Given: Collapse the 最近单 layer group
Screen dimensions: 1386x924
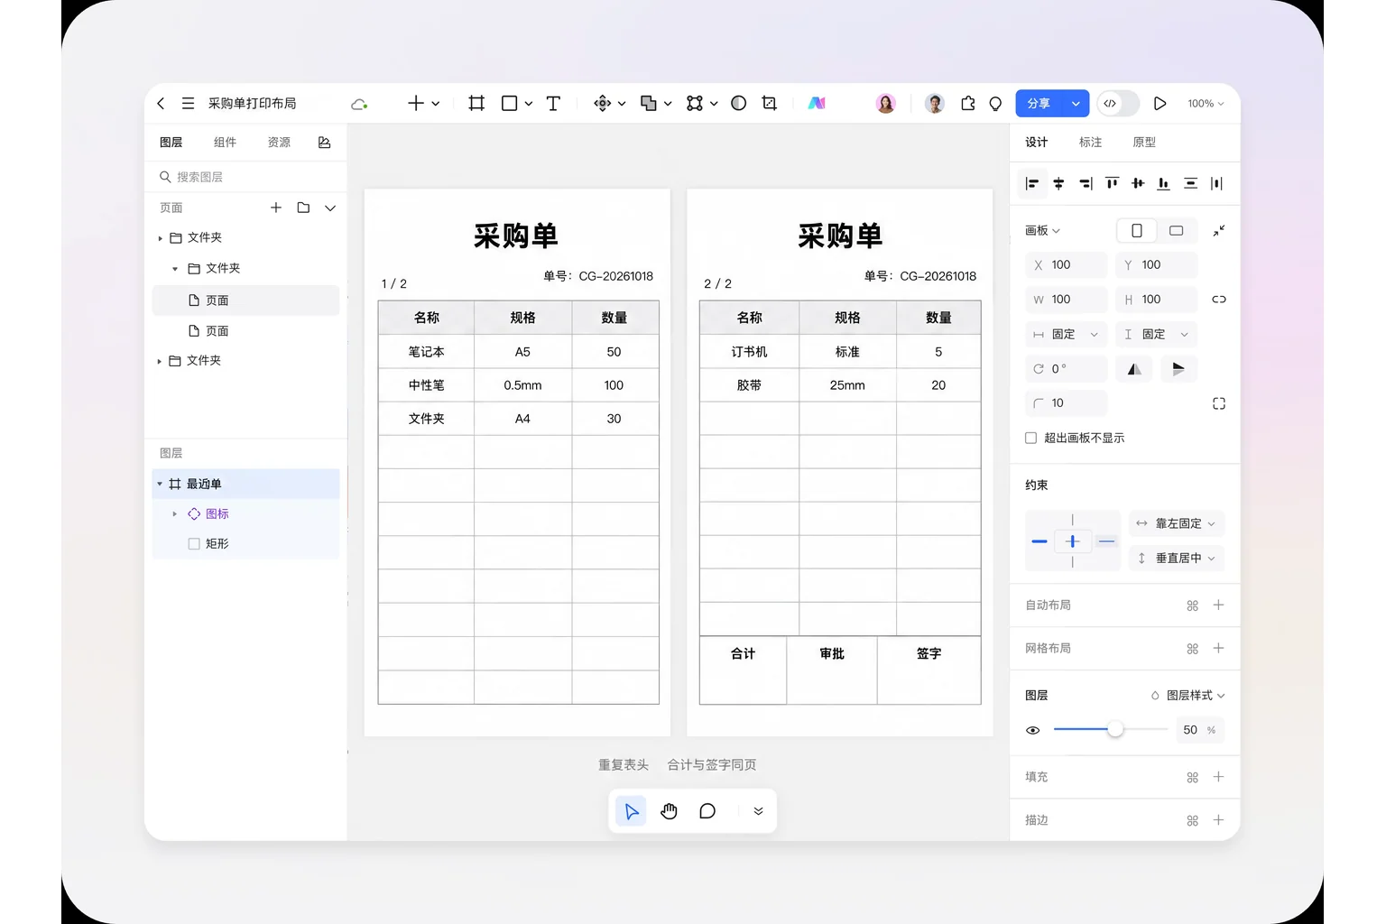Looking at the screenshot, I should (160, 485).
